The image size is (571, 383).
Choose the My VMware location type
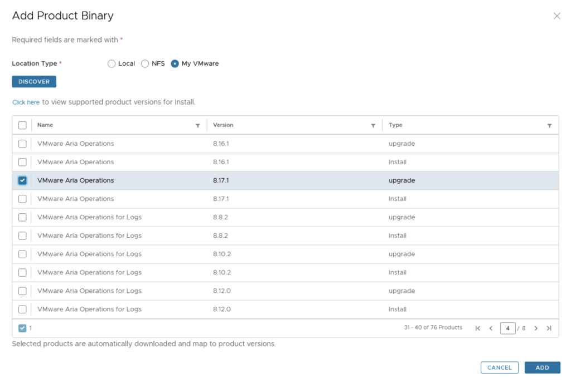175,64
